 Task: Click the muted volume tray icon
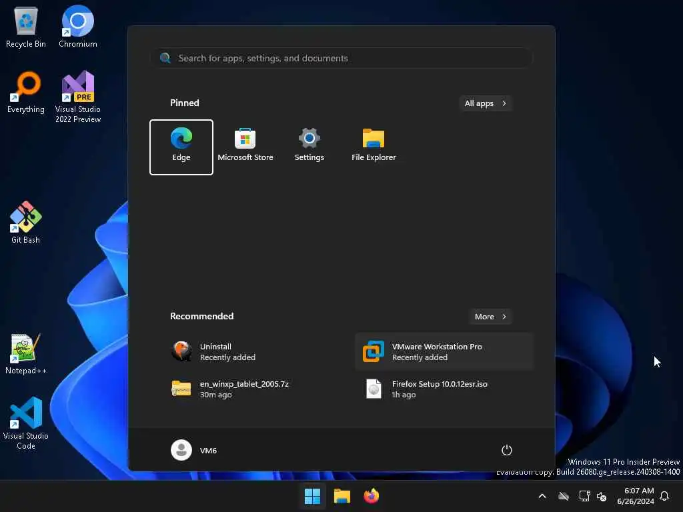602,496
